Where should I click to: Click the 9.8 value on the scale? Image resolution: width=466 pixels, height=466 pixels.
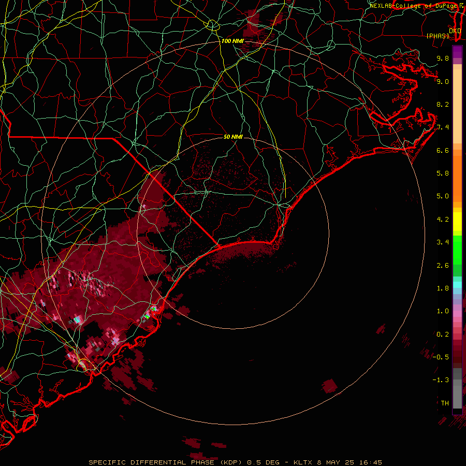point(443,58)
